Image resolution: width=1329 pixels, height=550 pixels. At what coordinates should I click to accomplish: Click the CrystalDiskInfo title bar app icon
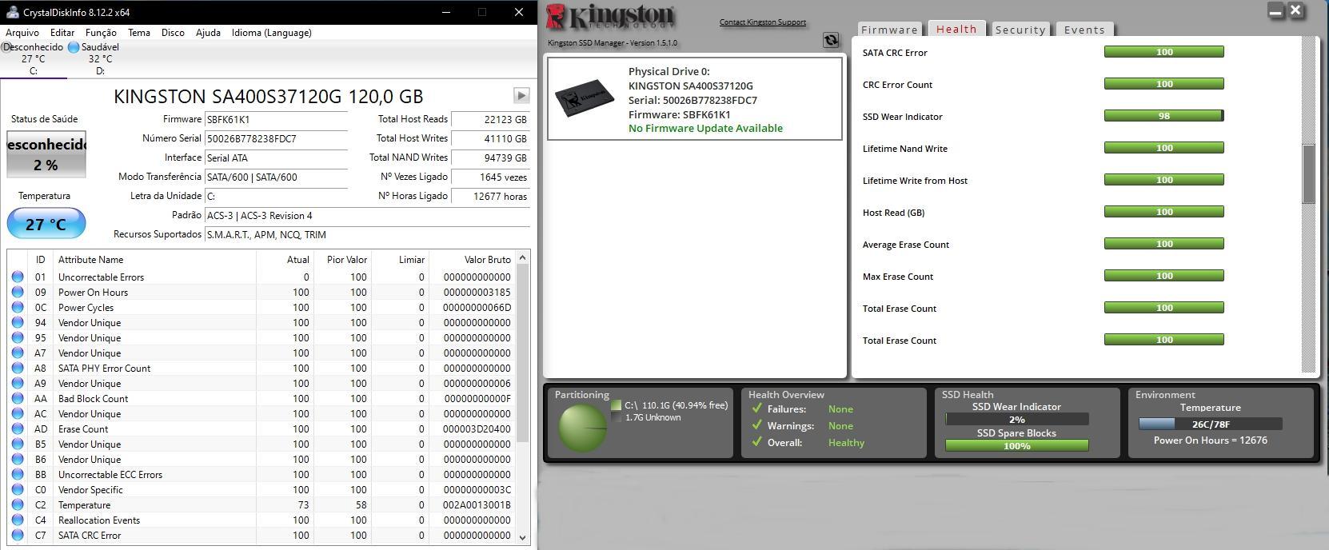coord(11,12)
